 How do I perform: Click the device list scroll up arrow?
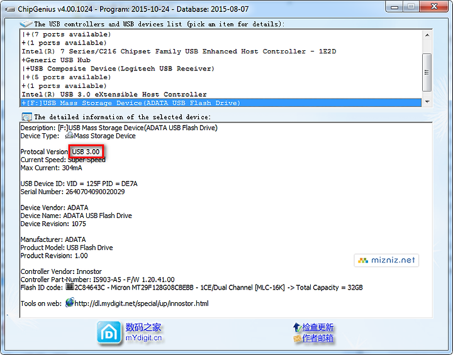(427, 35)
